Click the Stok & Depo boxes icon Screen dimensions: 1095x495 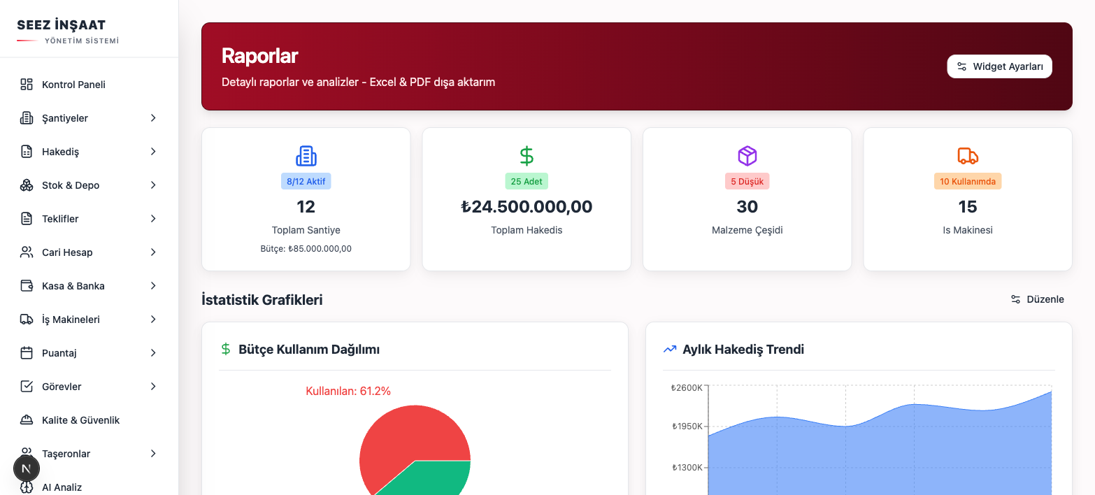point(27,185)
